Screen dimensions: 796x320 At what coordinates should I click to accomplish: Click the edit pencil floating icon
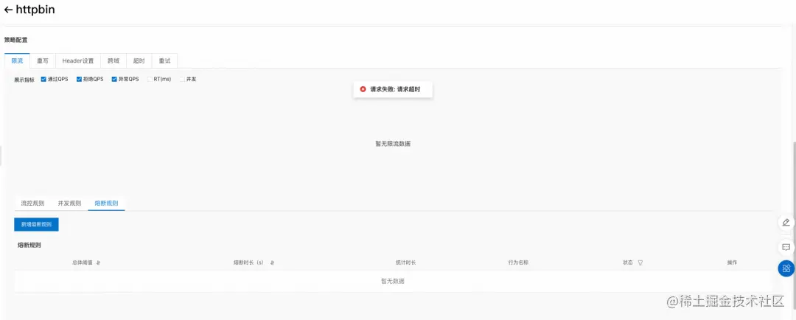[786, 223]
